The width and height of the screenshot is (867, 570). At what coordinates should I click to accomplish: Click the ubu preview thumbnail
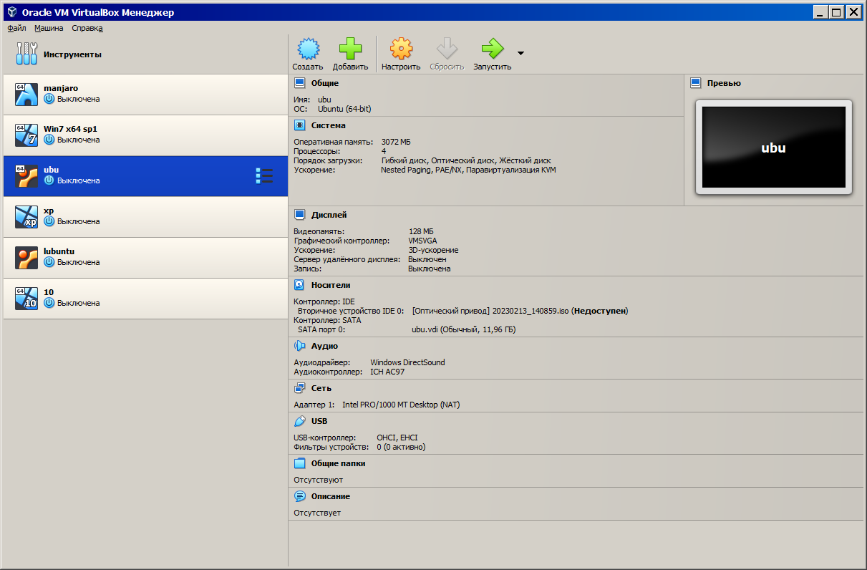(x=773, y=148)
